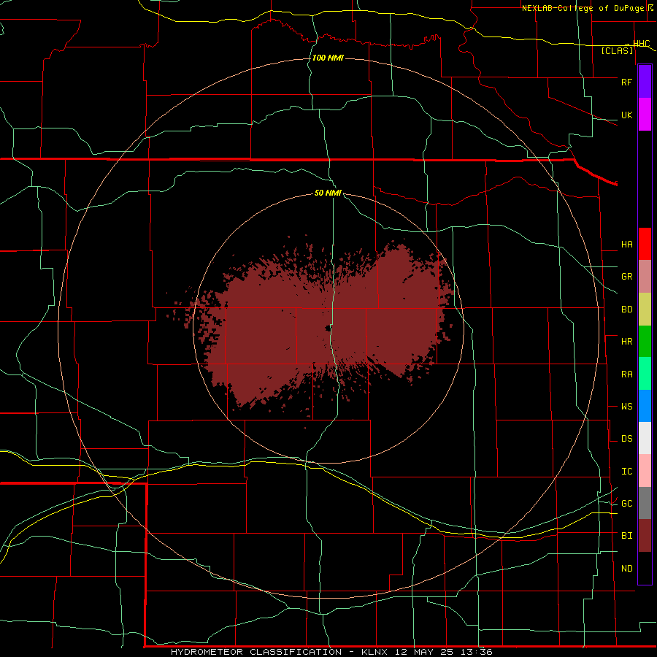Click the [CLAS] units label
Viewport: 657px width, 657px height.
pyautogui.click(x=617, y=51)
